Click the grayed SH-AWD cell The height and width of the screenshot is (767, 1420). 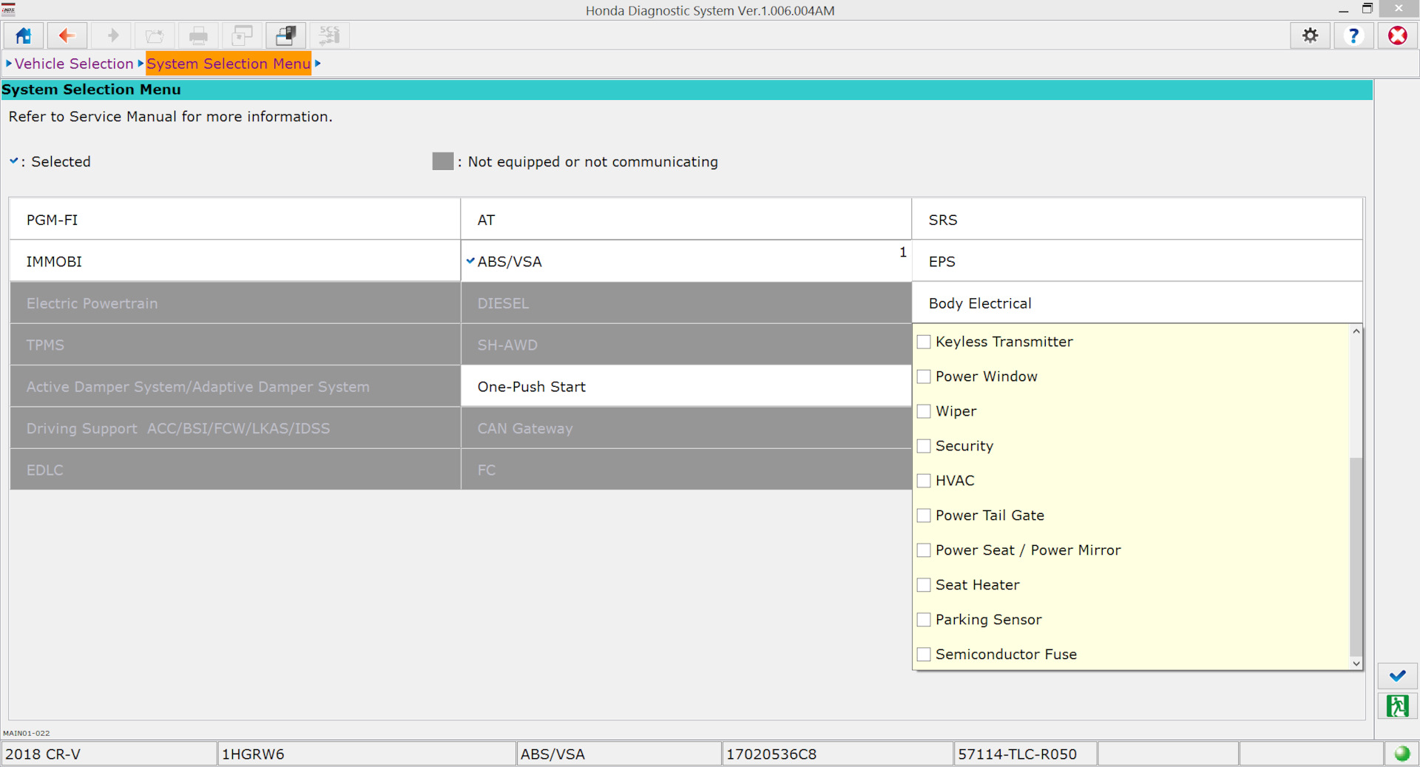tap(686, 345)
